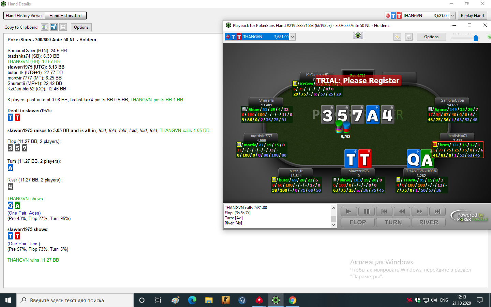Jump to the beginning of the hand
Screen dimensions: 491x307
coord(384,211)
